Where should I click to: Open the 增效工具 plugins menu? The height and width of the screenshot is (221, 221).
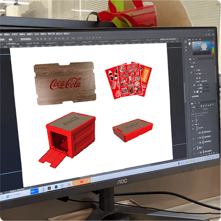51,34
